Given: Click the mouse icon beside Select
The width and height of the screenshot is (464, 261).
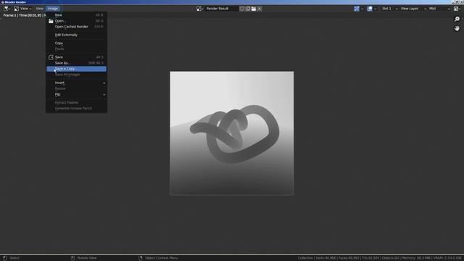Looking at the screenshot, I should (x=5, y=258).
